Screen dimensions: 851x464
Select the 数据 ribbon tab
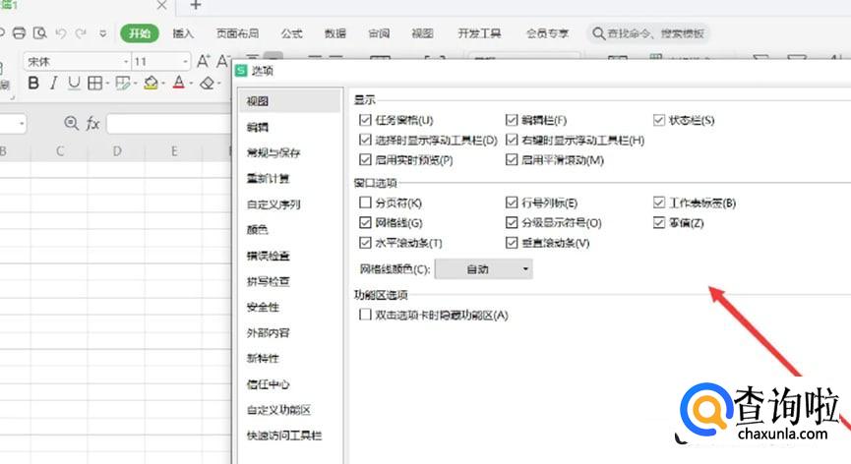(x=334, y=33)
